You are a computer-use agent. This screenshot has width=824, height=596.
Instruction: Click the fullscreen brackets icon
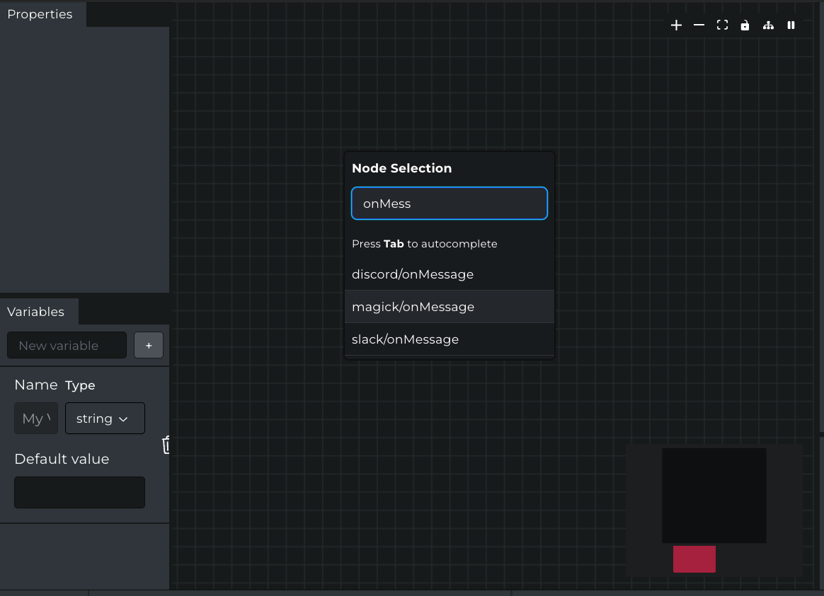tap(722, 25)
